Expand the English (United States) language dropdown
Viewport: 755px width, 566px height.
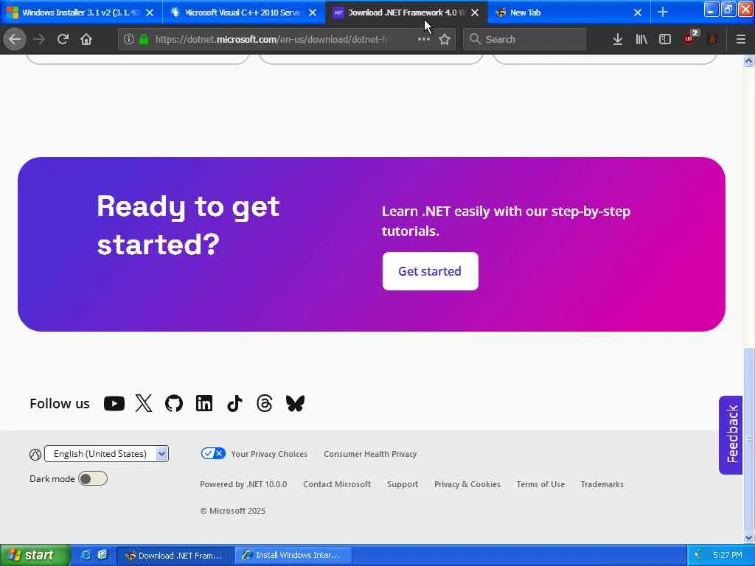[x=106, y=454]
